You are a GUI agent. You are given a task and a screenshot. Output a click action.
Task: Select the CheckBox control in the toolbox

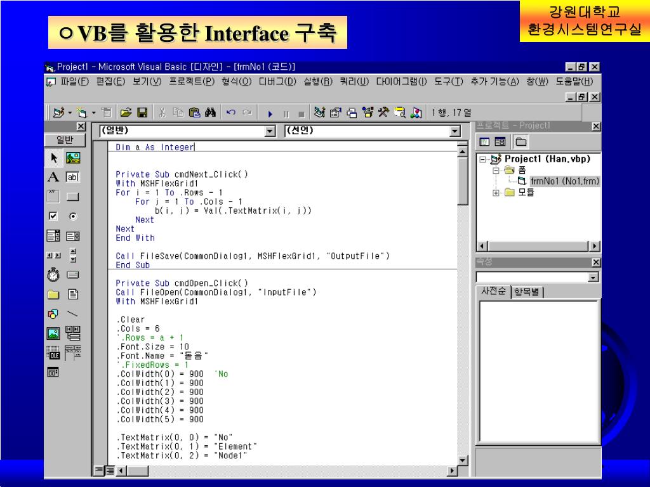click(x=53, y=216)
